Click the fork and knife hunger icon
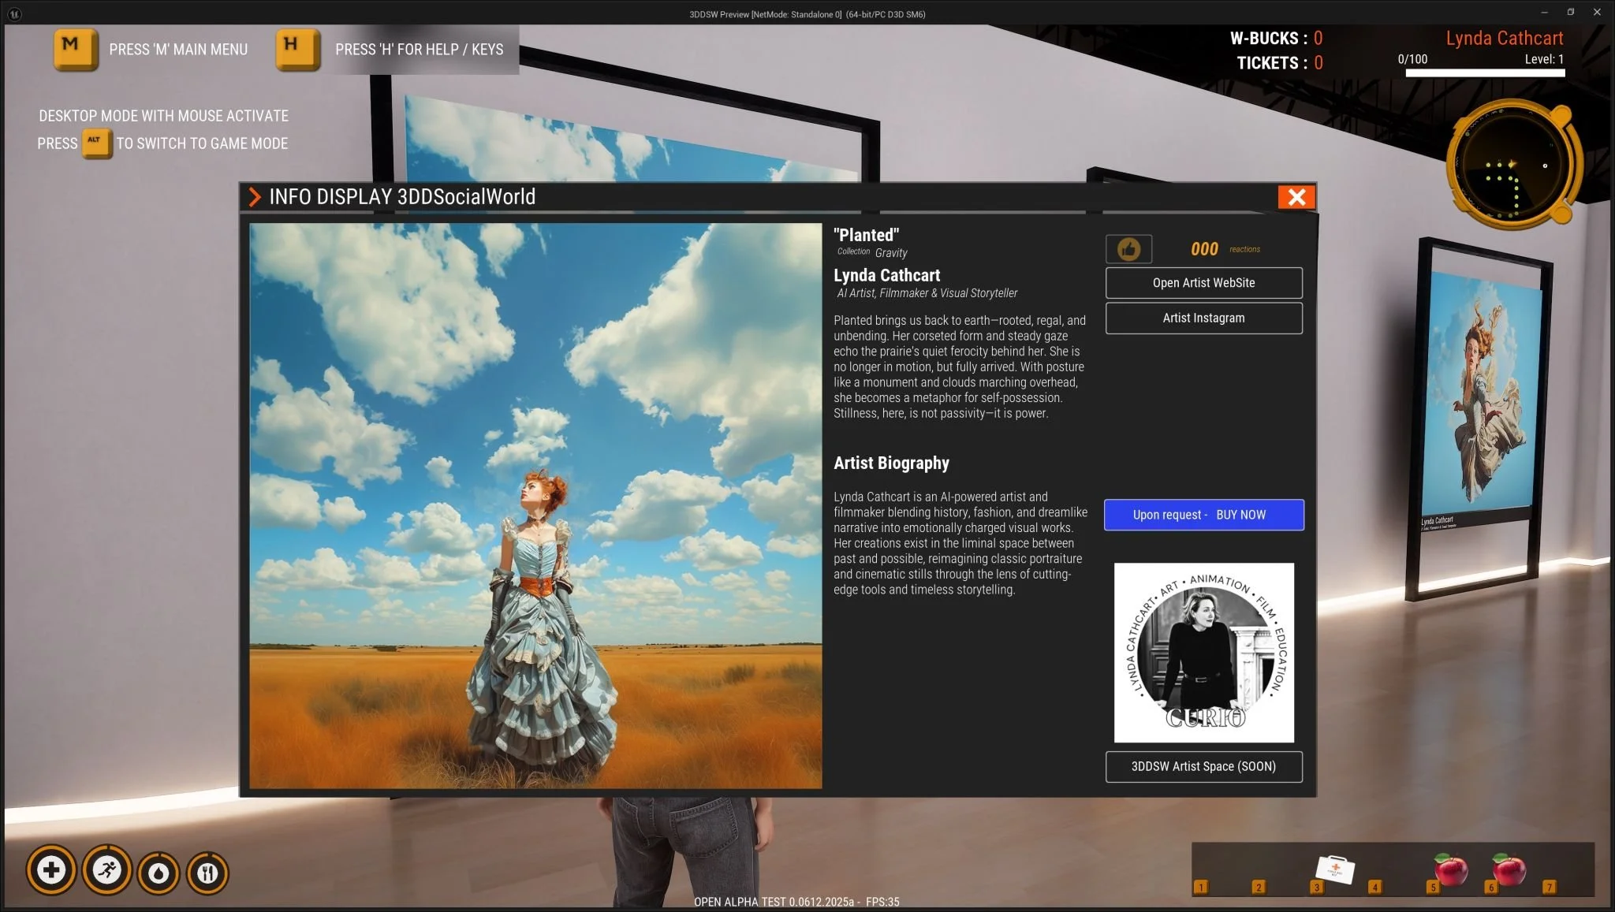The width and height of the screenshot is (1615, 912). tap(207, 873)
